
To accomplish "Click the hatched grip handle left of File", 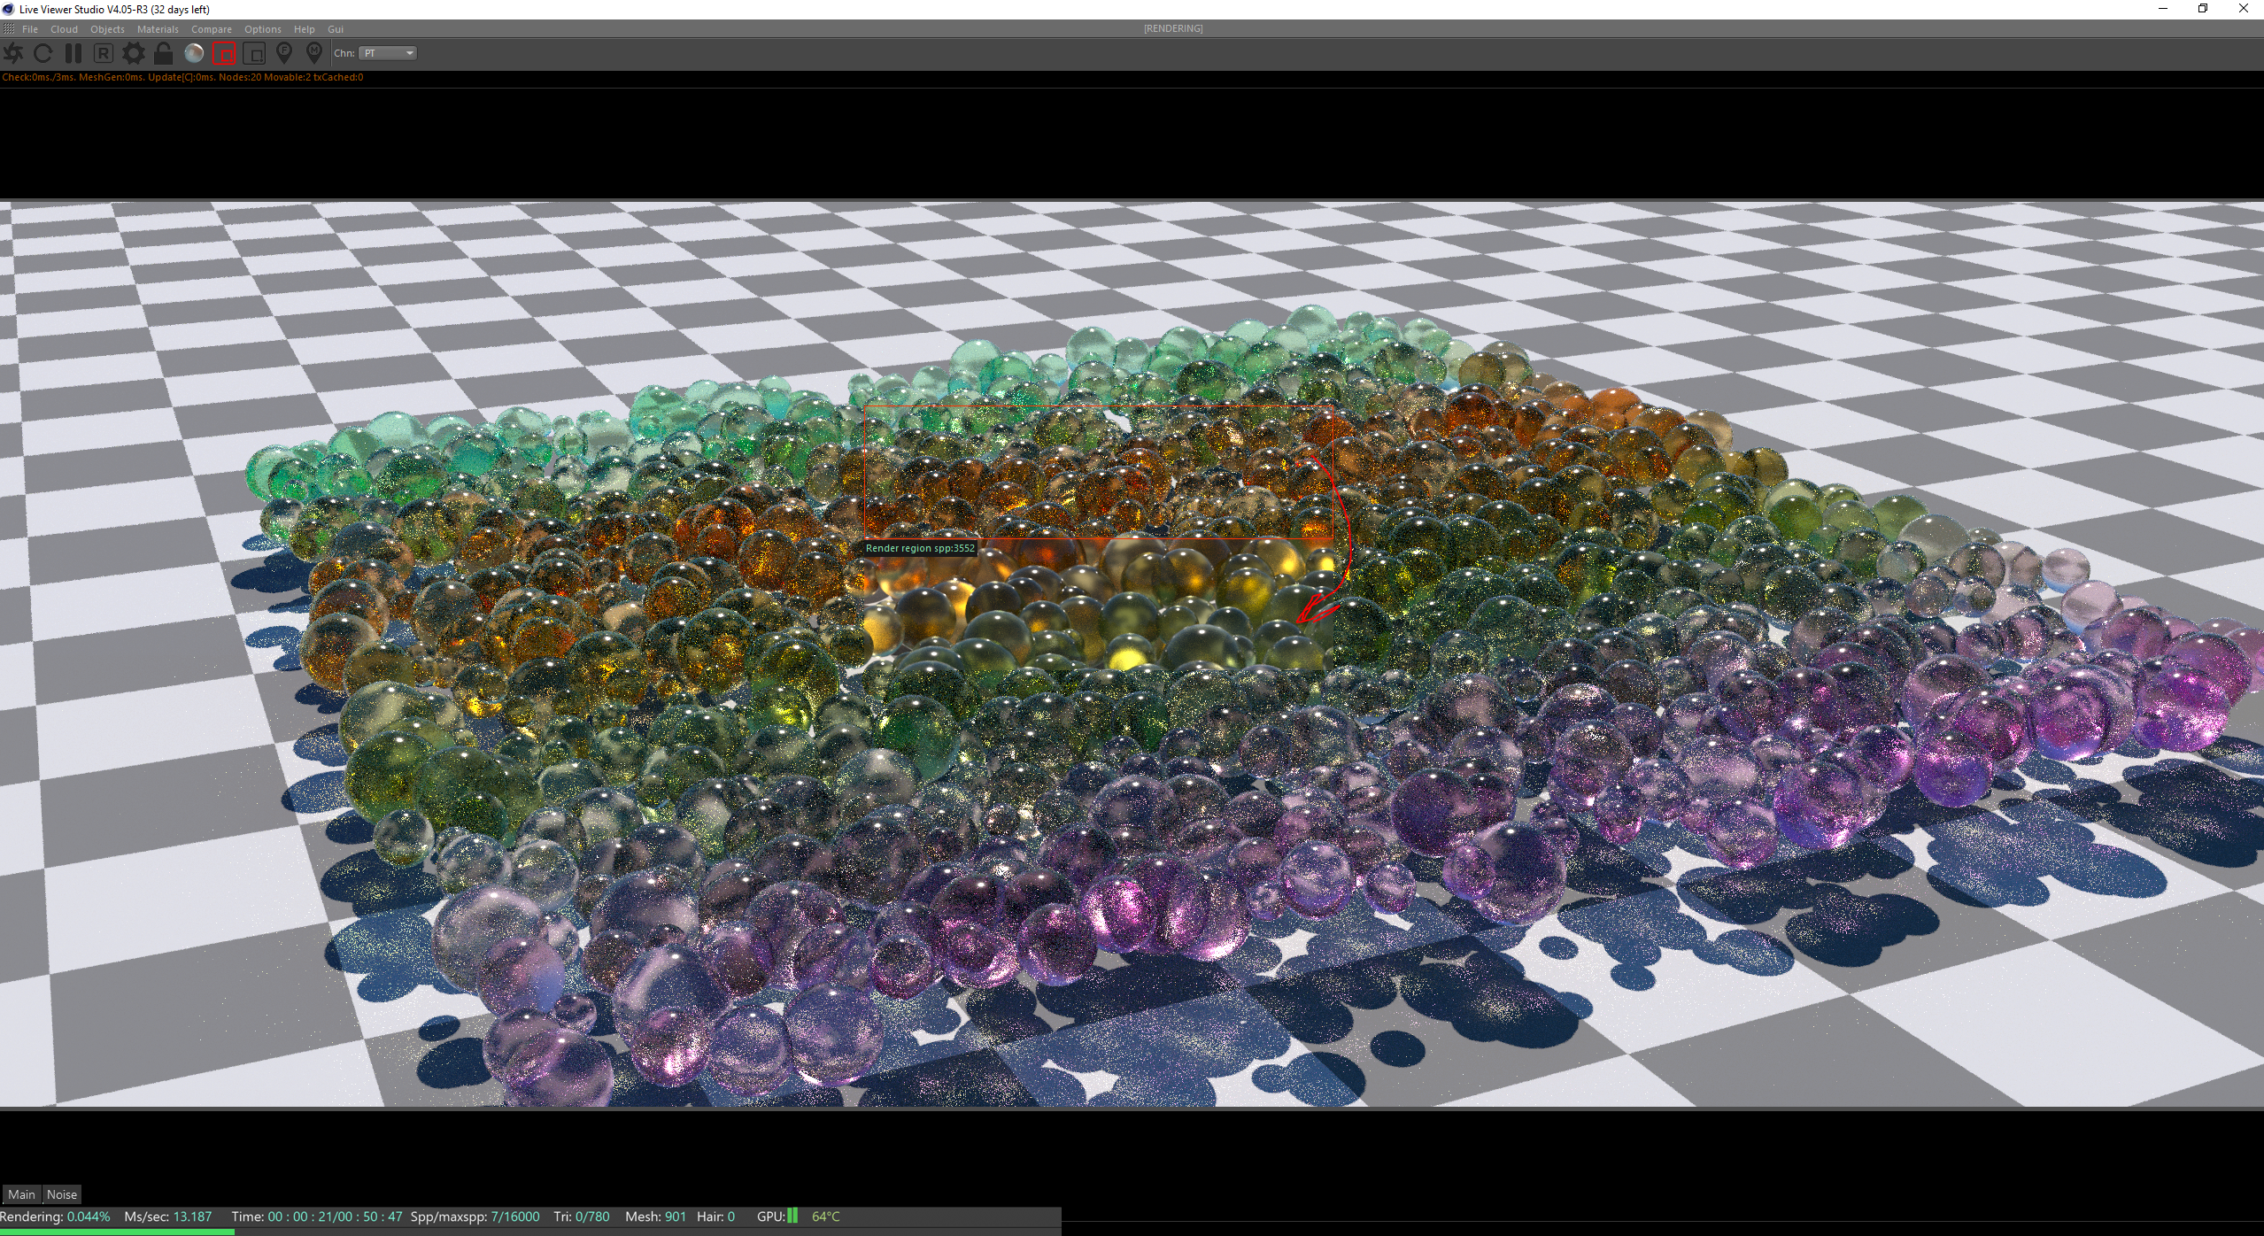I will [x=9, y=29].
